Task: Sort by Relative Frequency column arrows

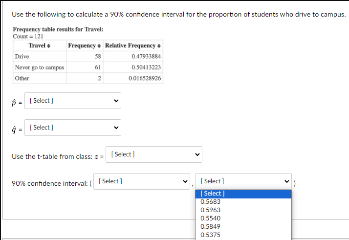Action: click(x=159, y=46)
